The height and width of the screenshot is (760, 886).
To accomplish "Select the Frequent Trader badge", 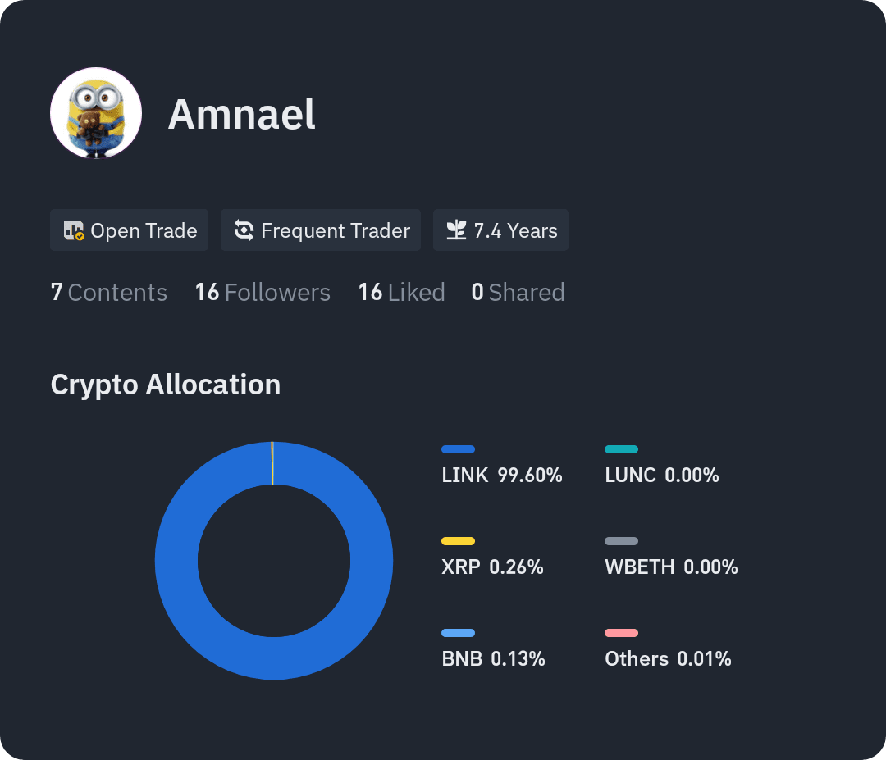I will 321,230.
